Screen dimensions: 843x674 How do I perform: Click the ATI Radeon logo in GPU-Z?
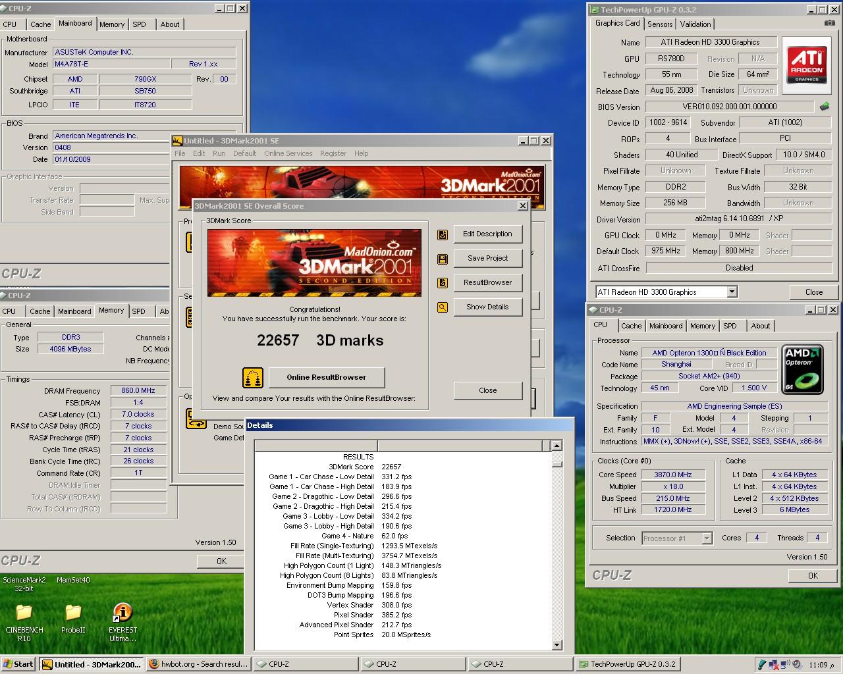pyautogui.click(x=807, y=65)
